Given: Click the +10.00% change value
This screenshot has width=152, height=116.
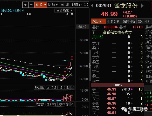Looking at the screenshot, I should coord(130,16).
